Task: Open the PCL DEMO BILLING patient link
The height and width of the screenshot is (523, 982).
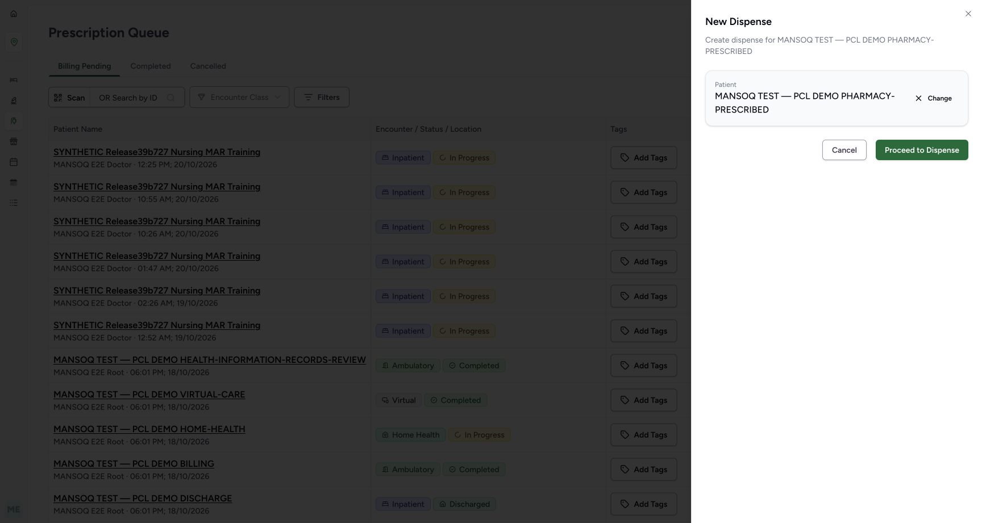Action: click(x=134, y=464)
